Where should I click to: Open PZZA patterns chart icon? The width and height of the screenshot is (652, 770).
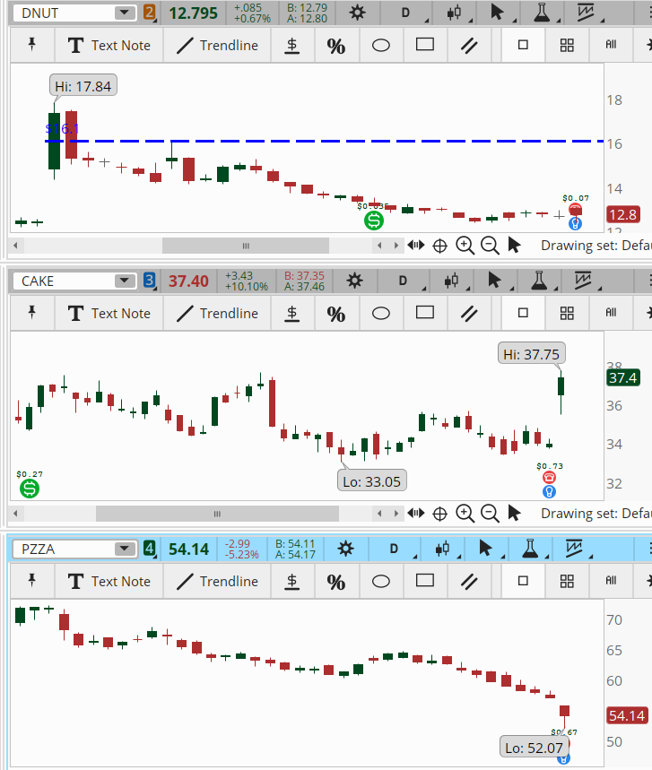[x=574, y=549]
